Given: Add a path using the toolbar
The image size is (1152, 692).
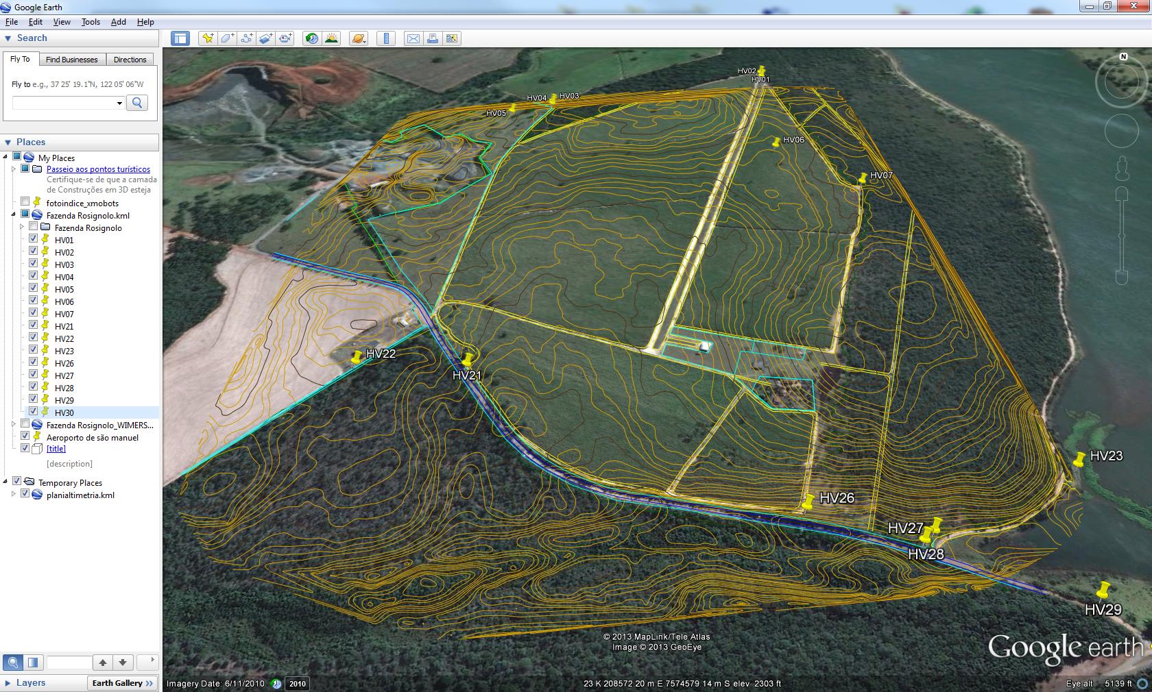Looking at the screenshot, I should click(246, 38).
